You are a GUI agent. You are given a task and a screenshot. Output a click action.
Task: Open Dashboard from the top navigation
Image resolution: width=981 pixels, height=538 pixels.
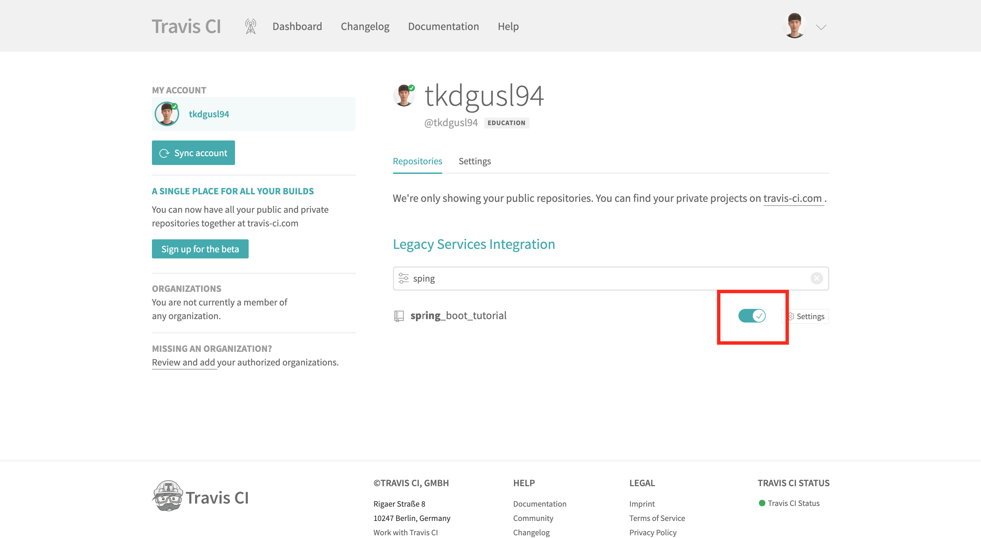pyautogui.click(x=297, y=26)
